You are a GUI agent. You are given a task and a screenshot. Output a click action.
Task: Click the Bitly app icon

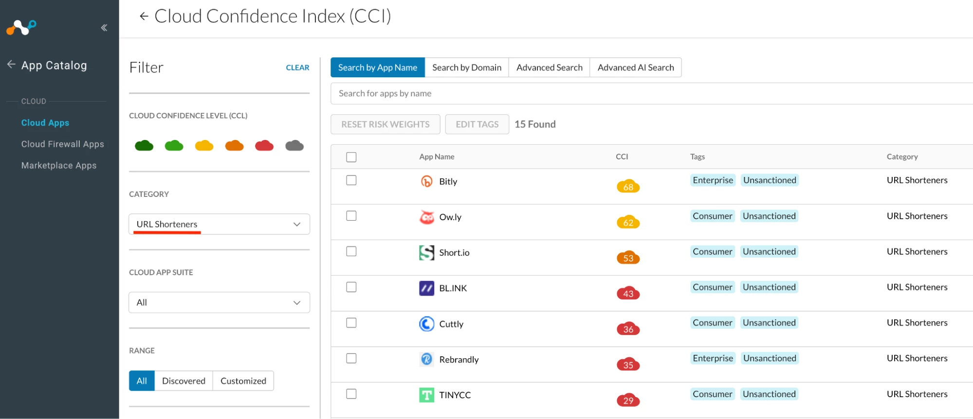tap(426, 181)
